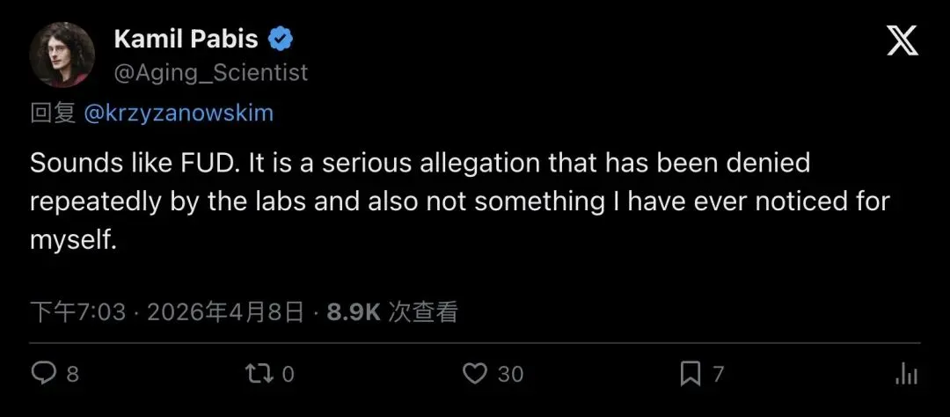Click the X logo
950x417 pixels.
click(902, 42)
